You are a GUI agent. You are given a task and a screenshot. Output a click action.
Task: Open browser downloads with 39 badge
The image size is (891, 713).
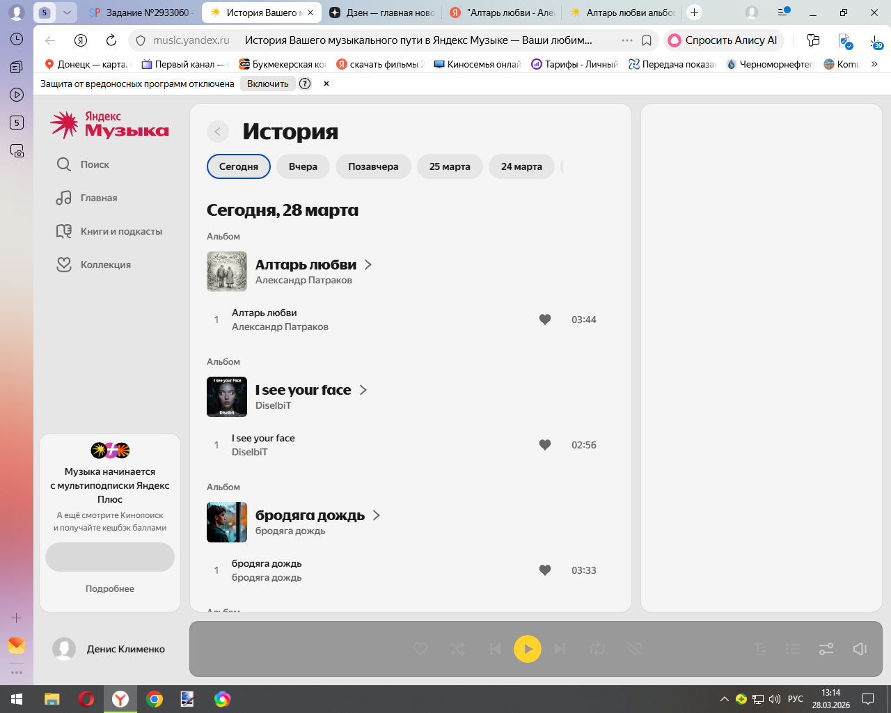(876, 42)
